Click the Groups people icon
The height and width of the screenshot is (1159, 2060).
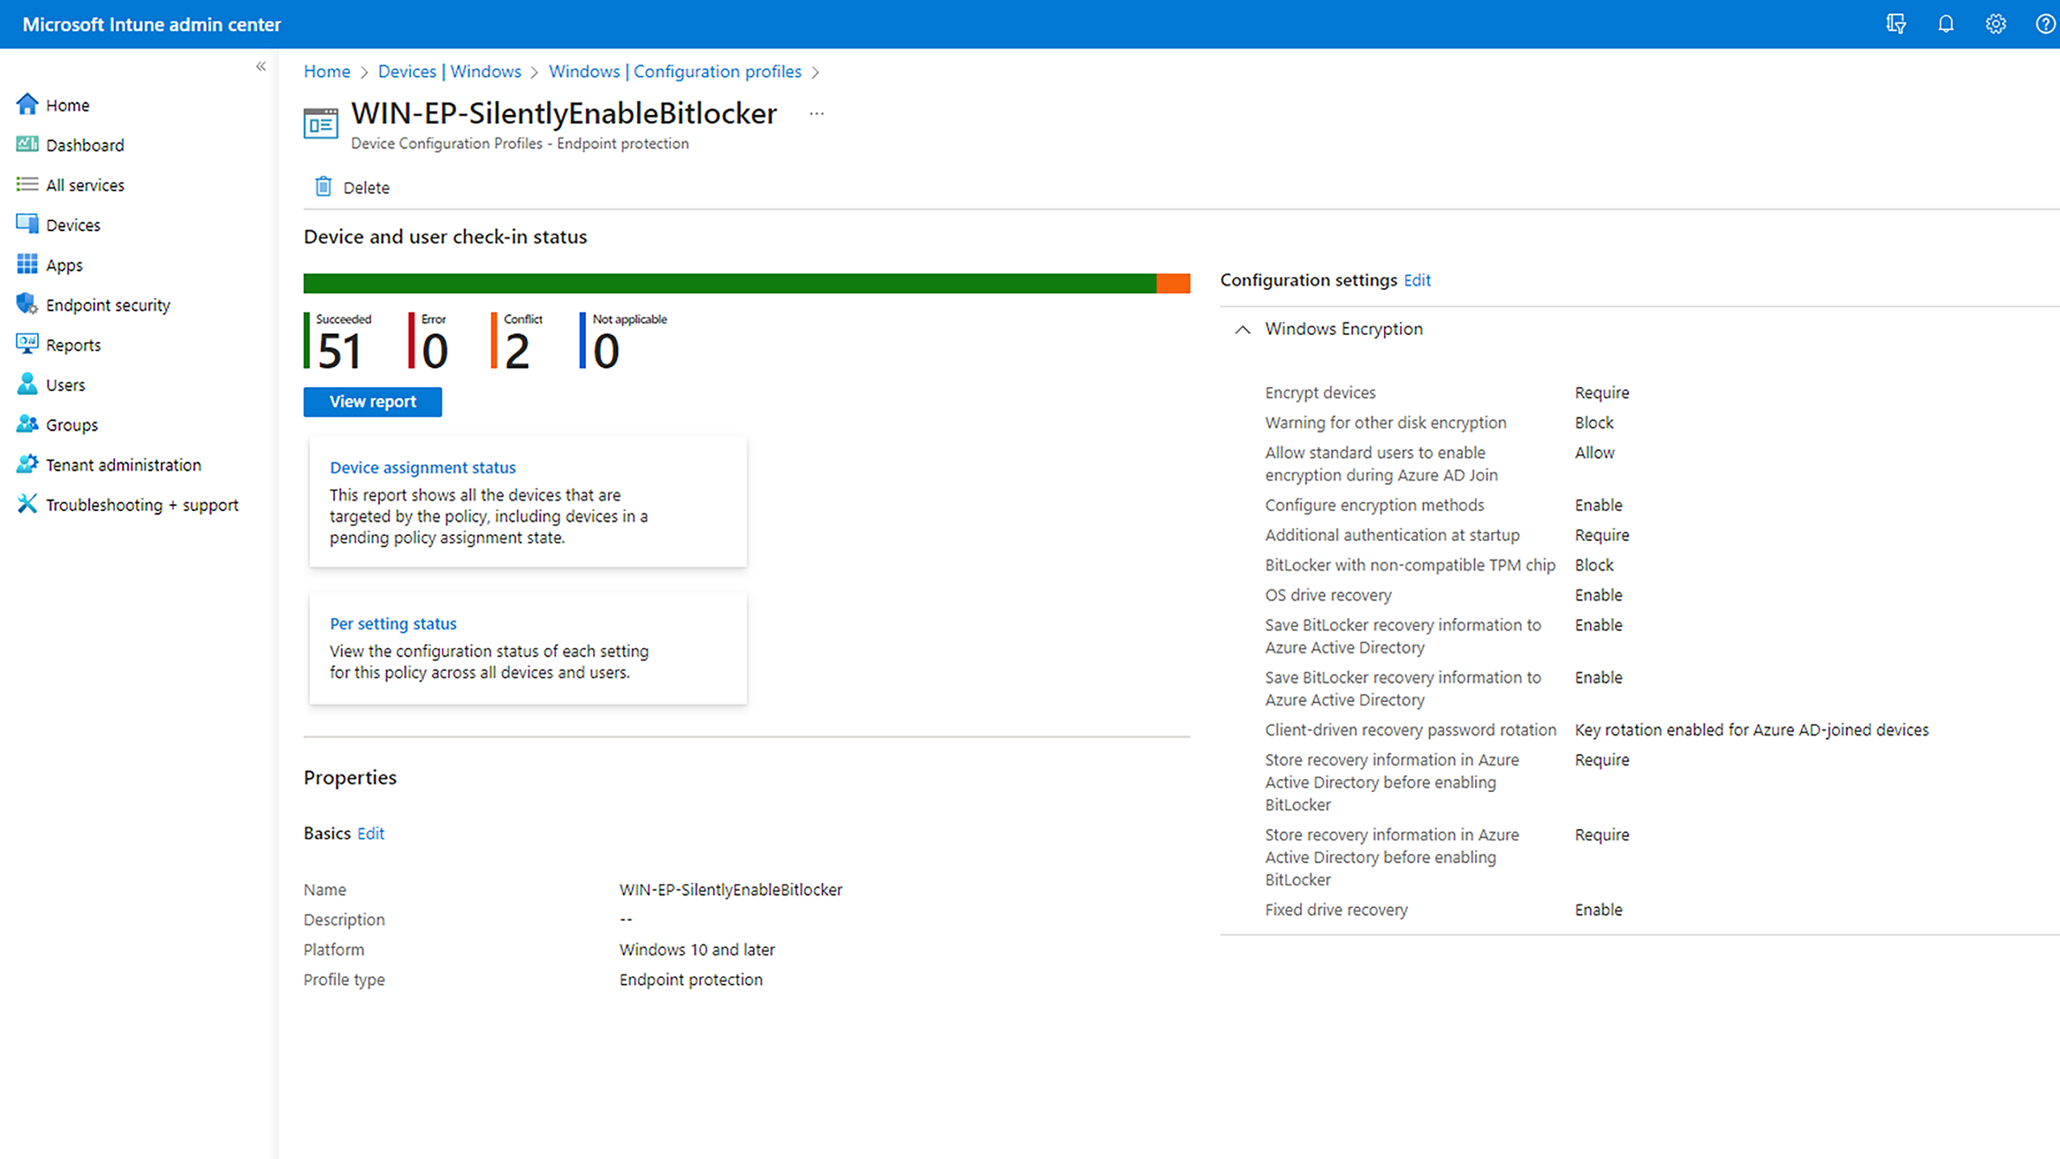point(27,424)
